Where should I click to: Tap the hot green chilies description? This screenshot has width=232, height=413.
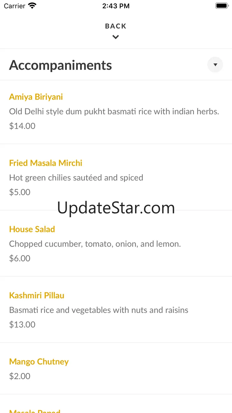click(76, 178)
